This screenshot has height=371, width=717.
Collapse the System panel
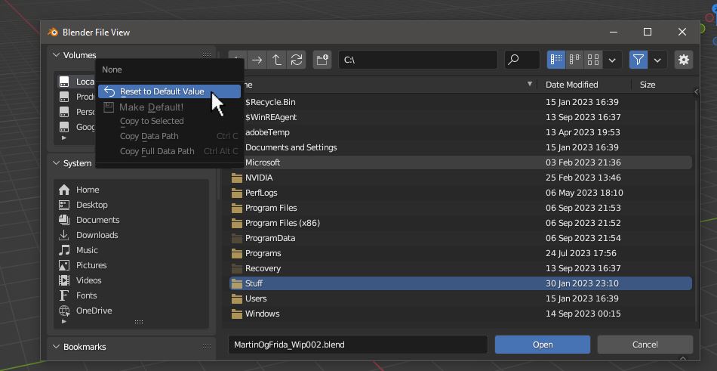[x=56, y=163]
